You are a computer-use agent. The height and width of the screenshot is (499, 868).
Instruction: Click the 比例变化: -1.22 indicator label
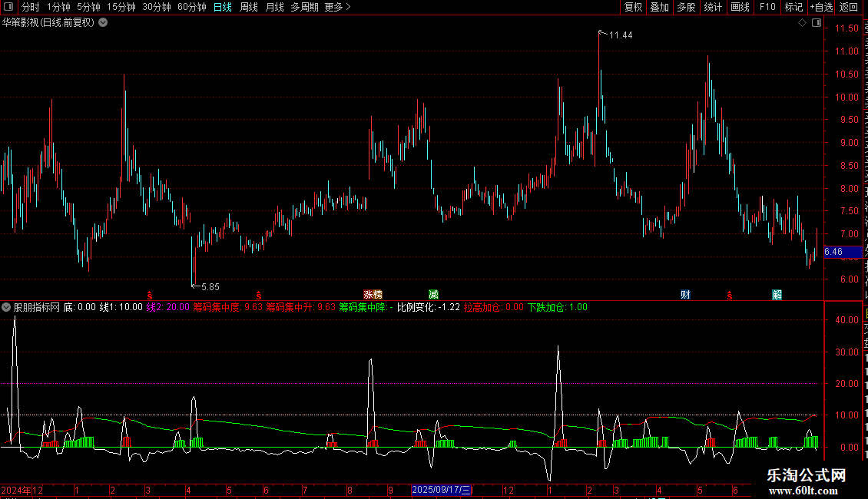click(x=429, y=307)
